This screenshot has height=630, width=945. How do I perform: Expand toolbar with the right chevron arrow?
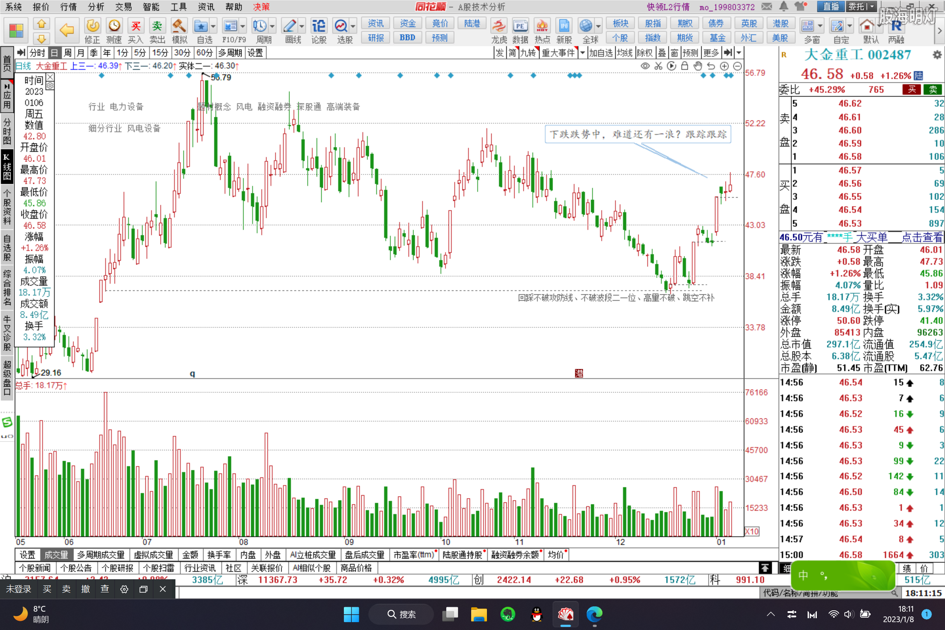(939, 31)
